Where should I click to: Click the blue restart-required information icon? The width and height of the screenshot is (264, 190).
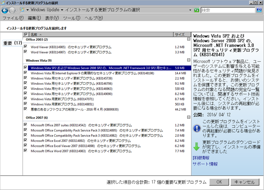(197, 128)
